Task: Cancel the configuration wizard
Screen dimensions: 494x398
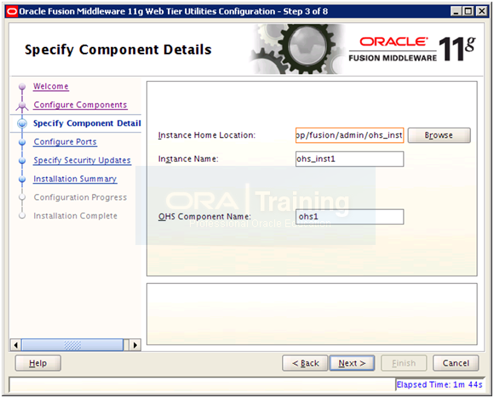Action: pos(456,363)
